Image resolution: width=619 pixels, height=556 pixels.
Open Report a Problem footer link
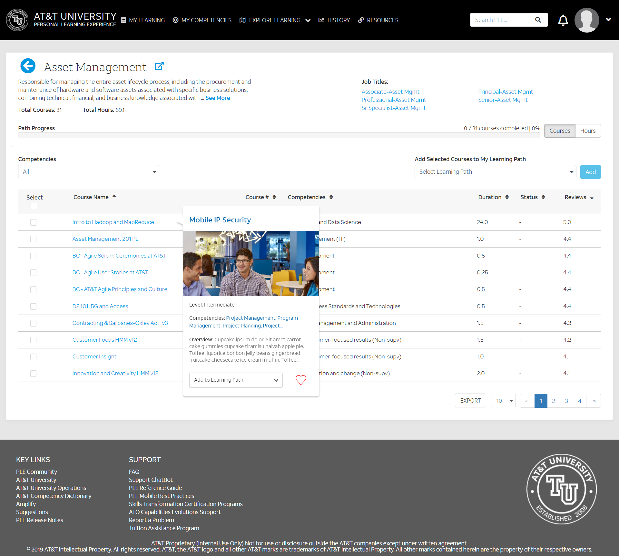click(x=151, y=520)
